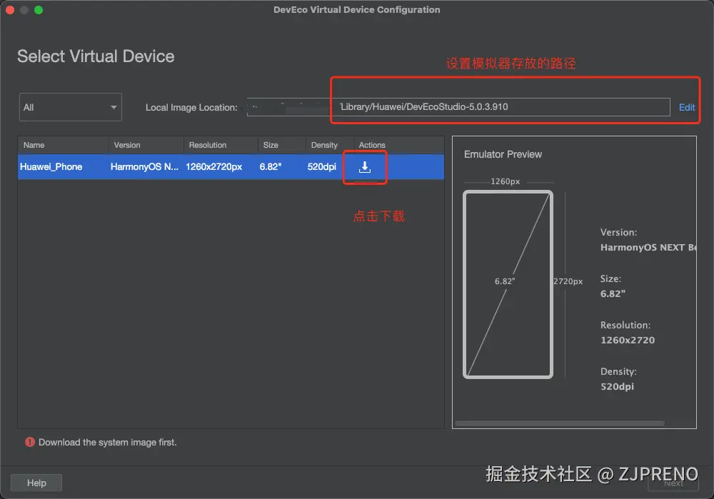Open the All device type dropdown
Viewport: 714px width, 499px height.
tap(71, 107)
